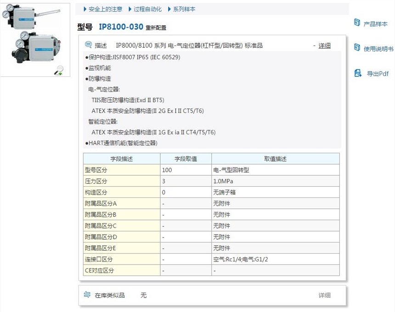
Task: Click the model number IP8100-030
Action: pos(121,27)
